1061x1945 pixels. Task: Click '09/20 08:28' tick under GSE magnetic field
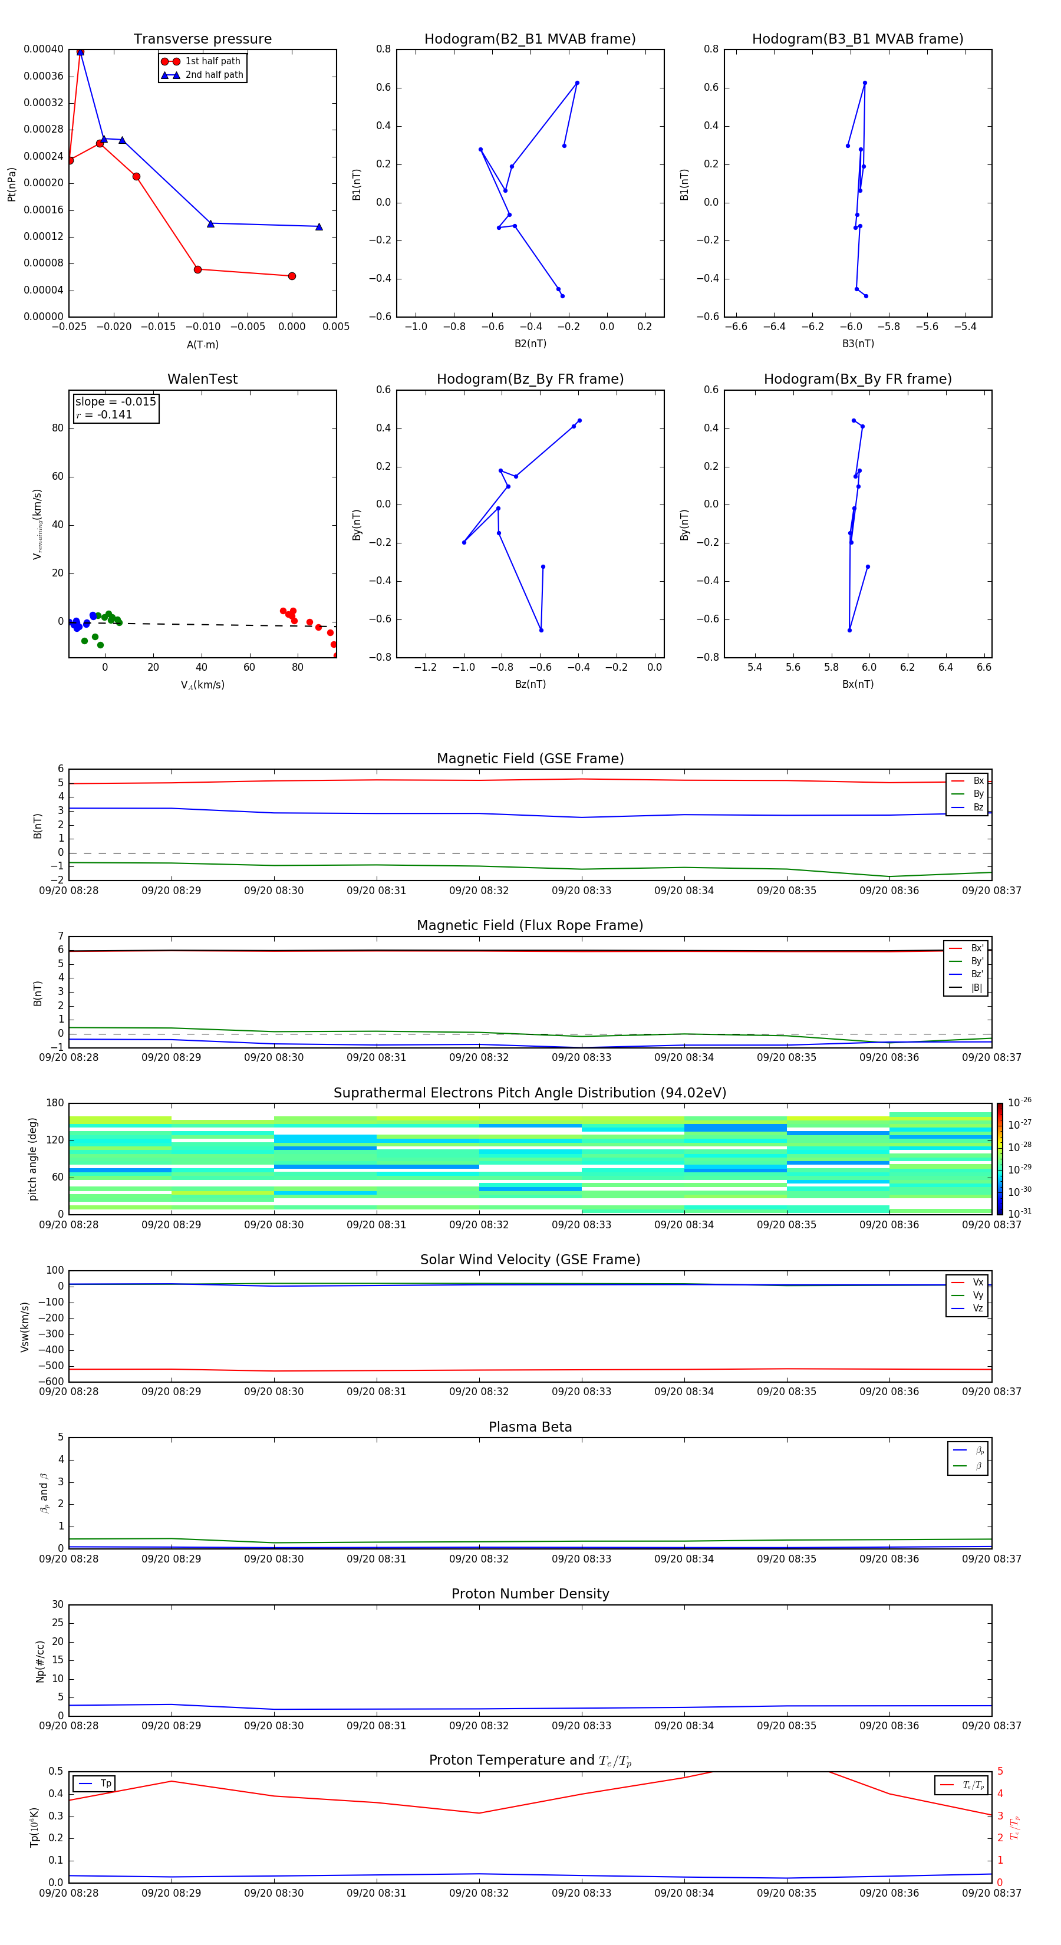pos(69,891)
